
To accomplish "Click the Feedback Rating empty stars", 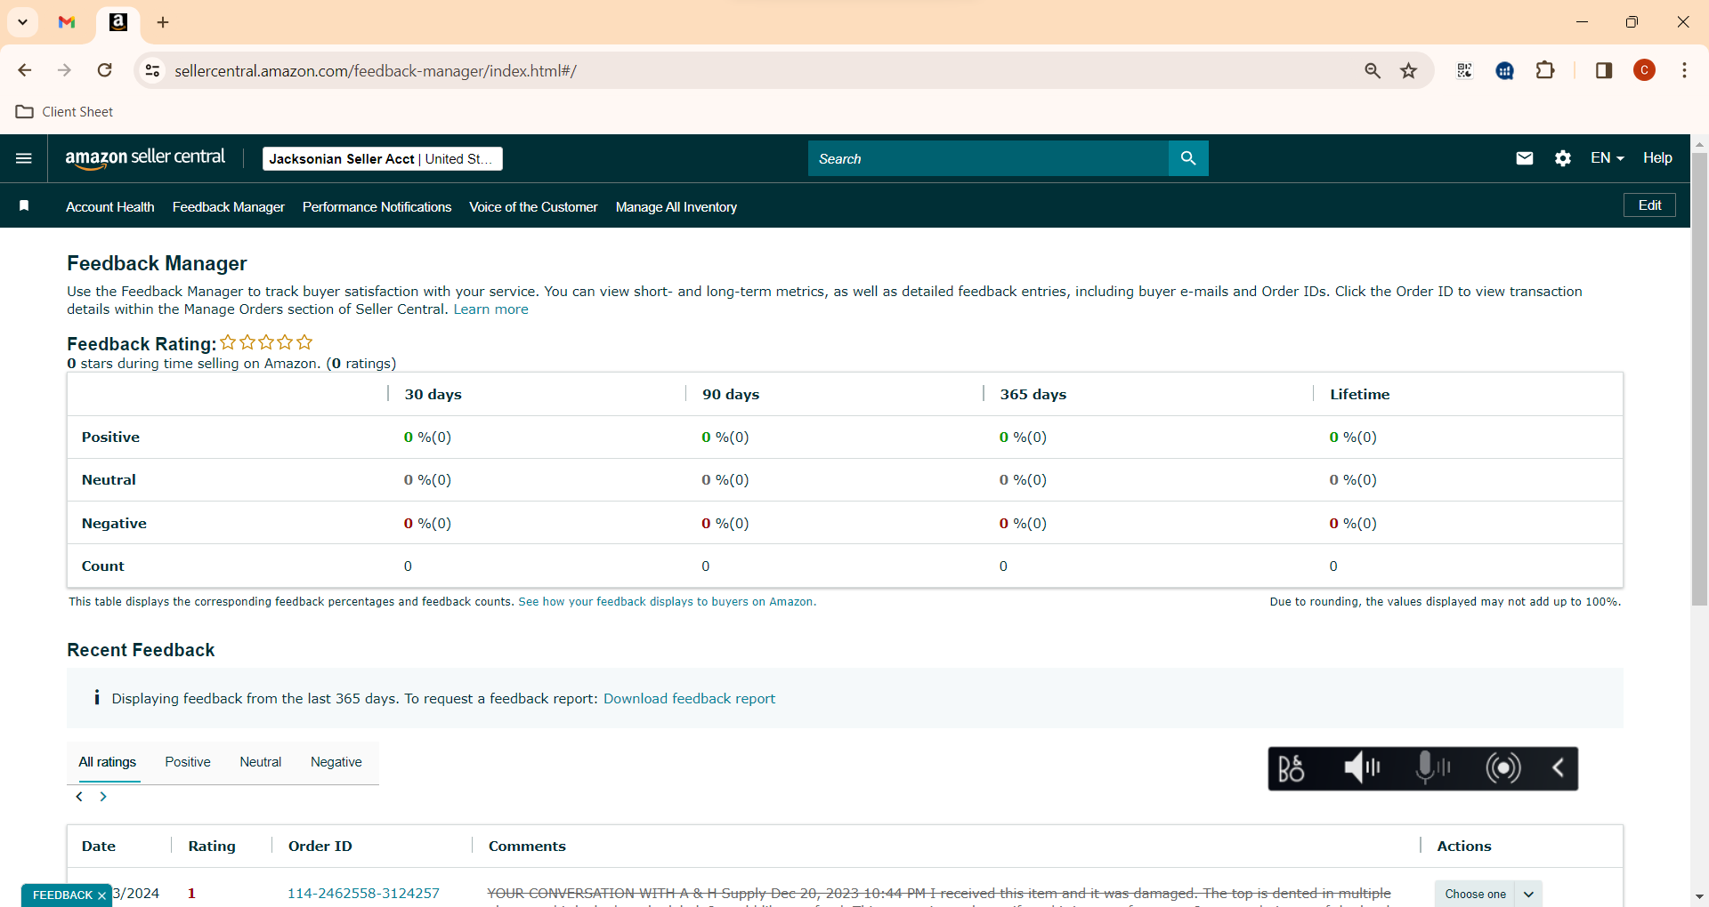I will (267, 342).
